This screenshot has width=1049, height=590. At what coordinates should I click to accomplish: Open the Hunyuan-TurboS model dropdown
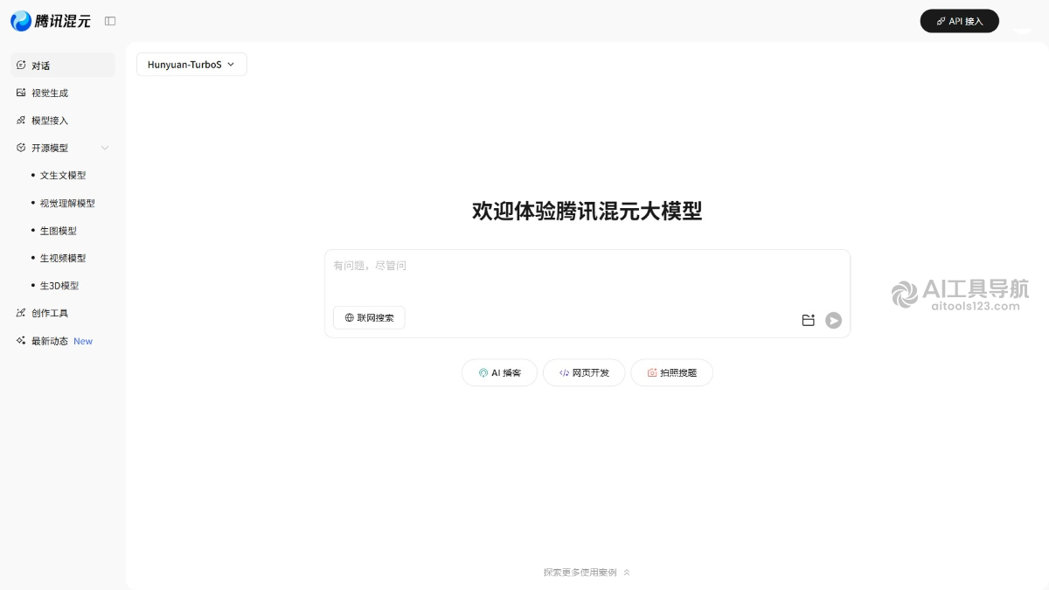click(x=191, y=65)
